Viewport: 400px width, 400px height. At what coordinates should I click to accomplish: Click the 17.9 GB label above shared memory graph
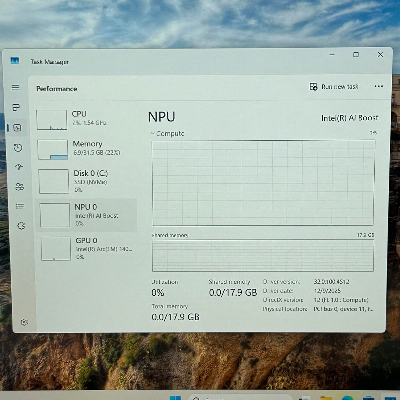(x=366, y=235)
